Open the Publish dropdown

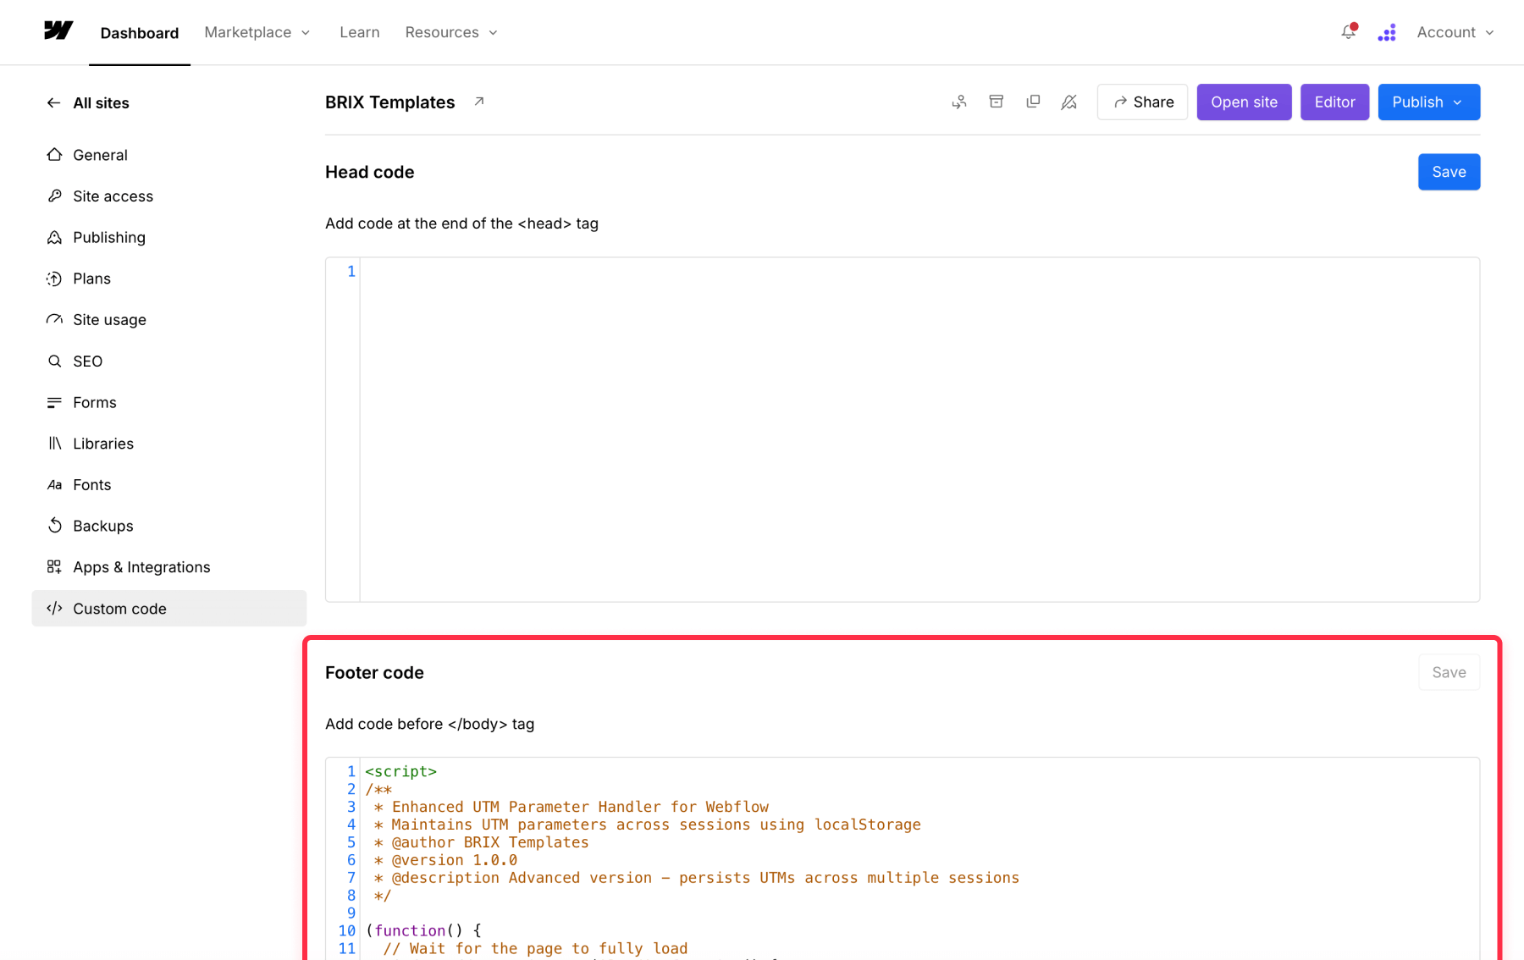[1428, 102]
